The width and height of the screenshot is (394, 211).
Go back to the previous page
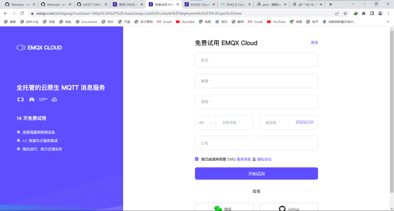coord(5,13)
